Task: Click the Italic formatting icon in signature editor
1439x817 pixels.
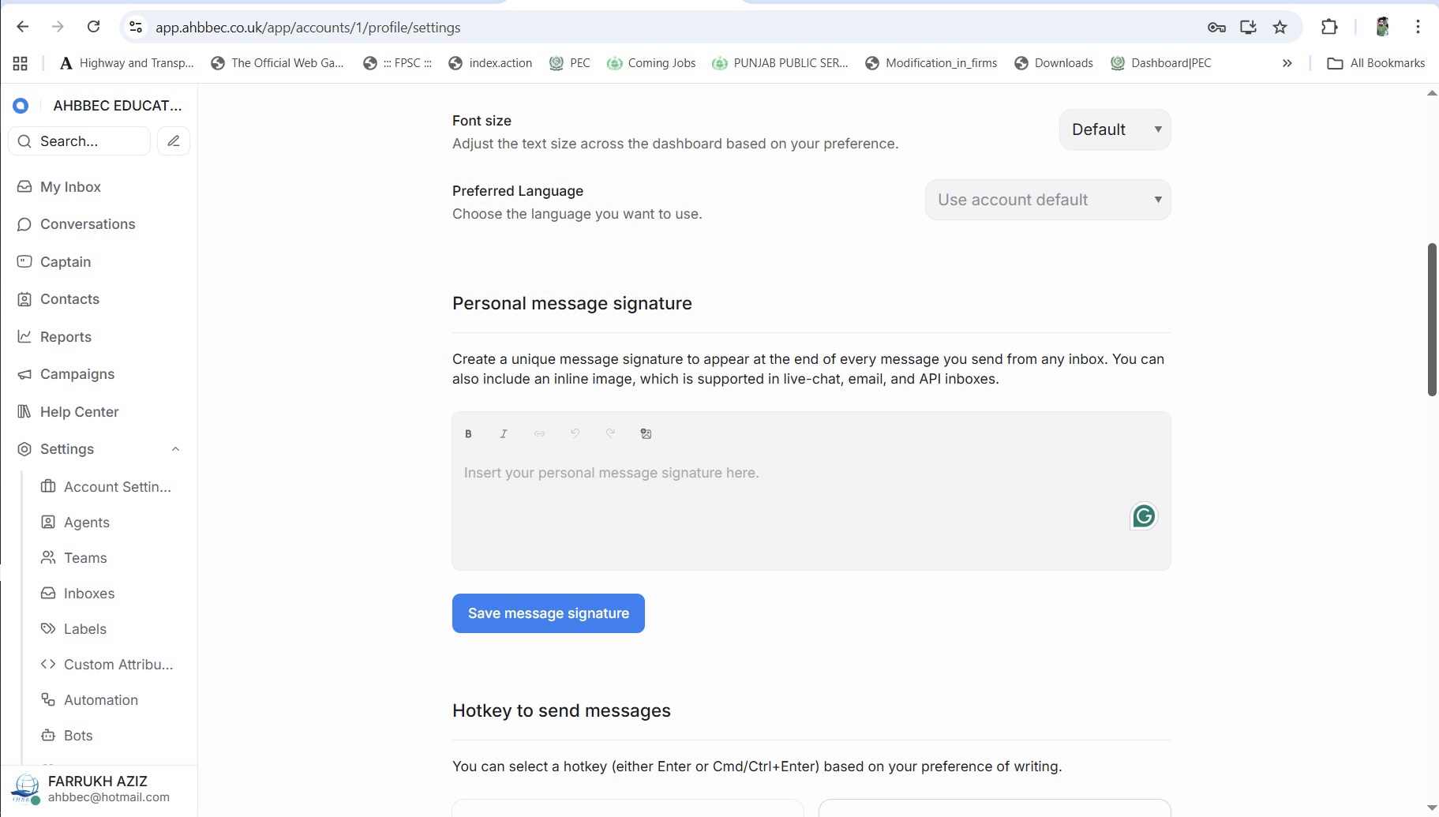Action: [x=504, y=433]
